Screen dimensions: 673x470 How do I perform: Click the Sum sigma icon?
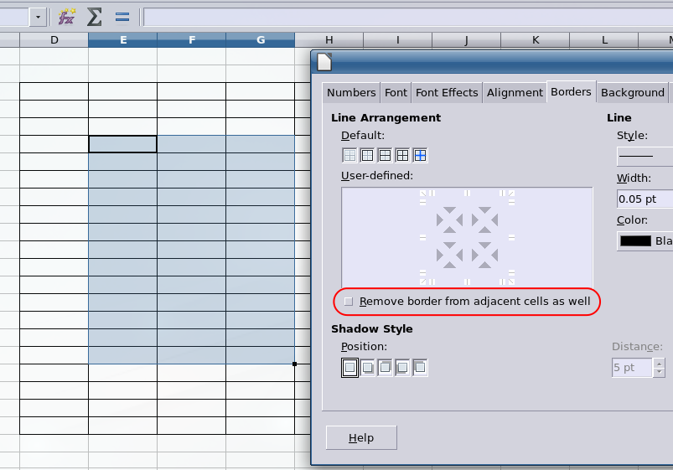pyautogui.click(x=95, y=17)
